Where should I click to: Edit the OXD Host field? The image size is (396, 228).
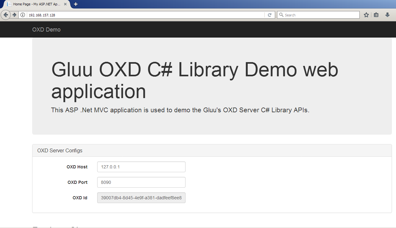click(141, 167)
